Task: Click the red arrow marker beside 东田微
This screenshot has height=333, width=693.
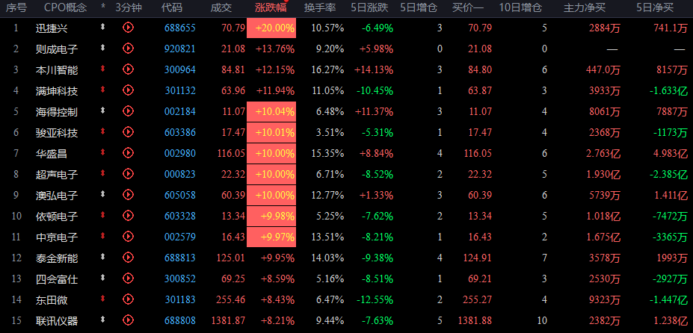Action: [x=103, y=298]
